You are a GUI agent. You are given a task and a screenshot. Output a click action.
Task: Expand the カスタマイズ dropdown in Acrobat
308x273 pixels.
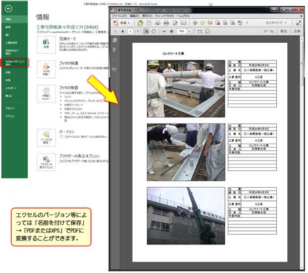pos(276,23)
